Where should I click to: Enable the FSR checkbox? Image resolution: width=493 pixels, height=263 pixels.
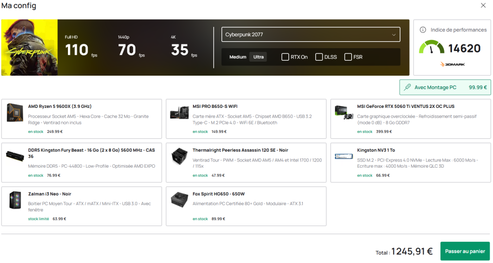(x=348, y=57)
